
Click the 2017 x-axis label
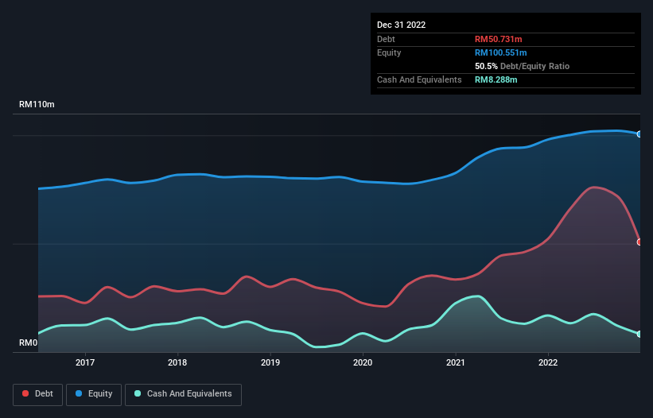click(85, 362)
